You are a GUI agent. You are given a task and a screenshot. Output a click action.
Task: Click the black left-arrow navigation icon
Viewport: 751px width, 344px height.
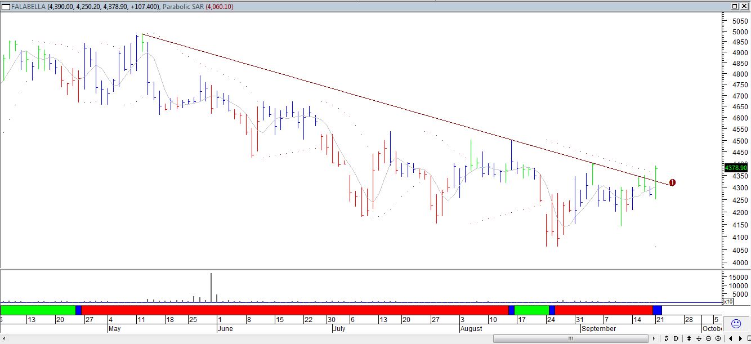(731, 338)
